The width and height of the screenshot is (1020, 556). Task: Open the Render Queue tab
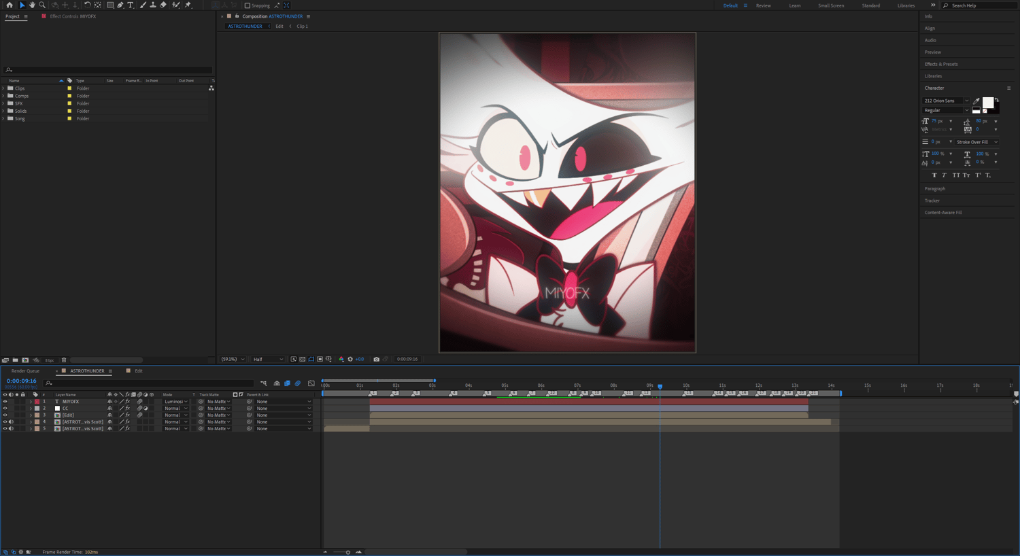25,371
